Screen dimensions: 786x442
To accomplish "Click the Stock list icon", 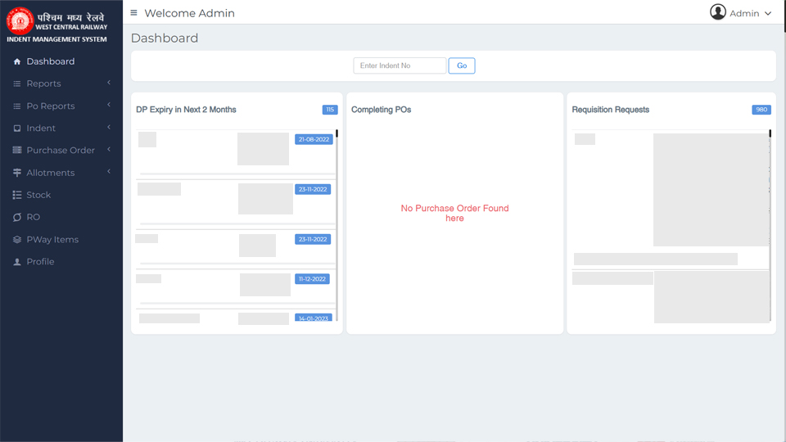I will point(17,195).
